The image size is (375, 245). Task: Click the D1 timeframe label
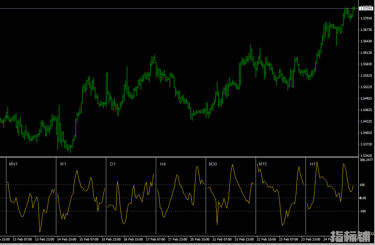(x=113, y=164)
